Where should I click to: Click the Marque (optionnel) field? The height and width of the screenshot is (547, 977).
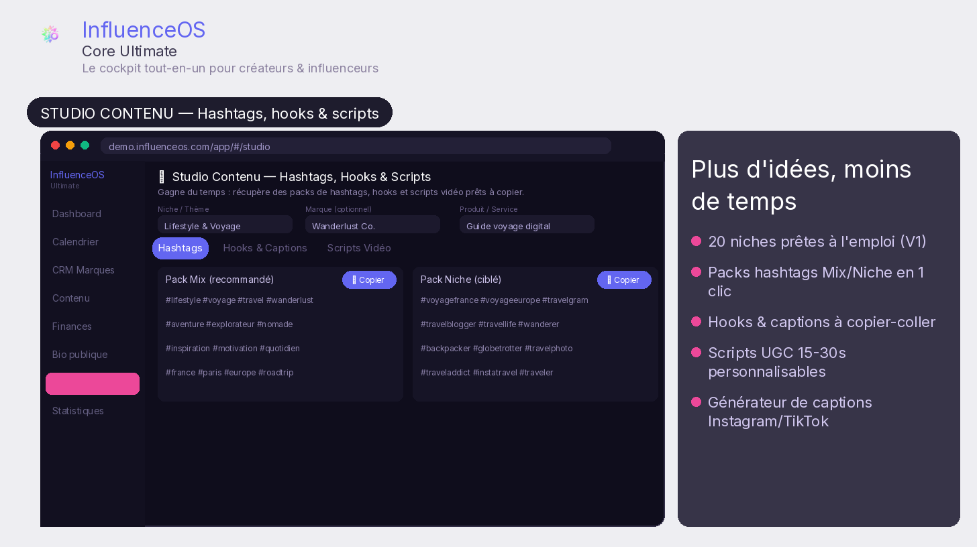coord(372,225)
